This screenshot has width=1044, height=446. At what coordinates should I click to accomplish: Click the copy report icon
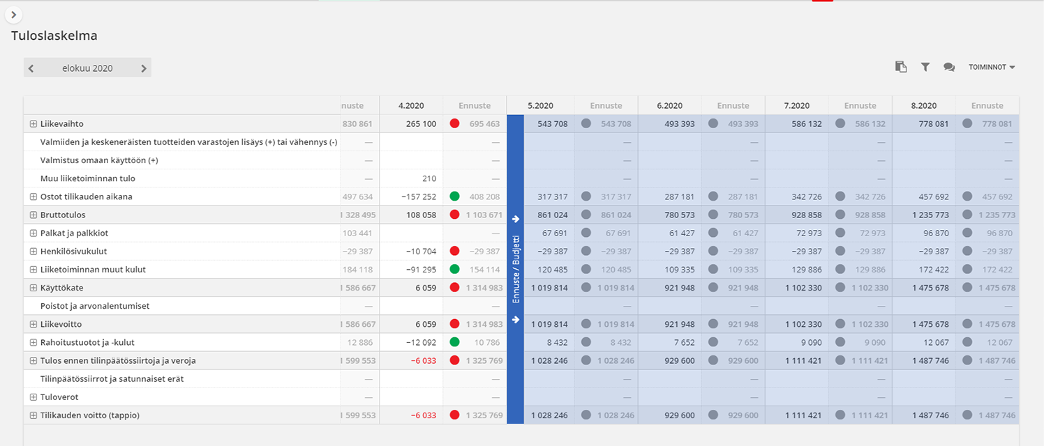901,67
